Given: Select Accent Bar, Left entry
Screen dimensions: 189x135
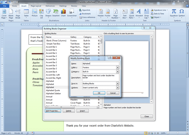Looking at the screenshot, I should pos(53,75).
